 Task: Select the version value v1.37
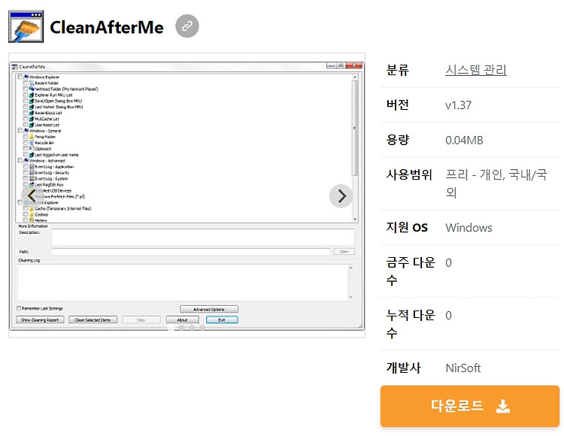coord(458,105)
